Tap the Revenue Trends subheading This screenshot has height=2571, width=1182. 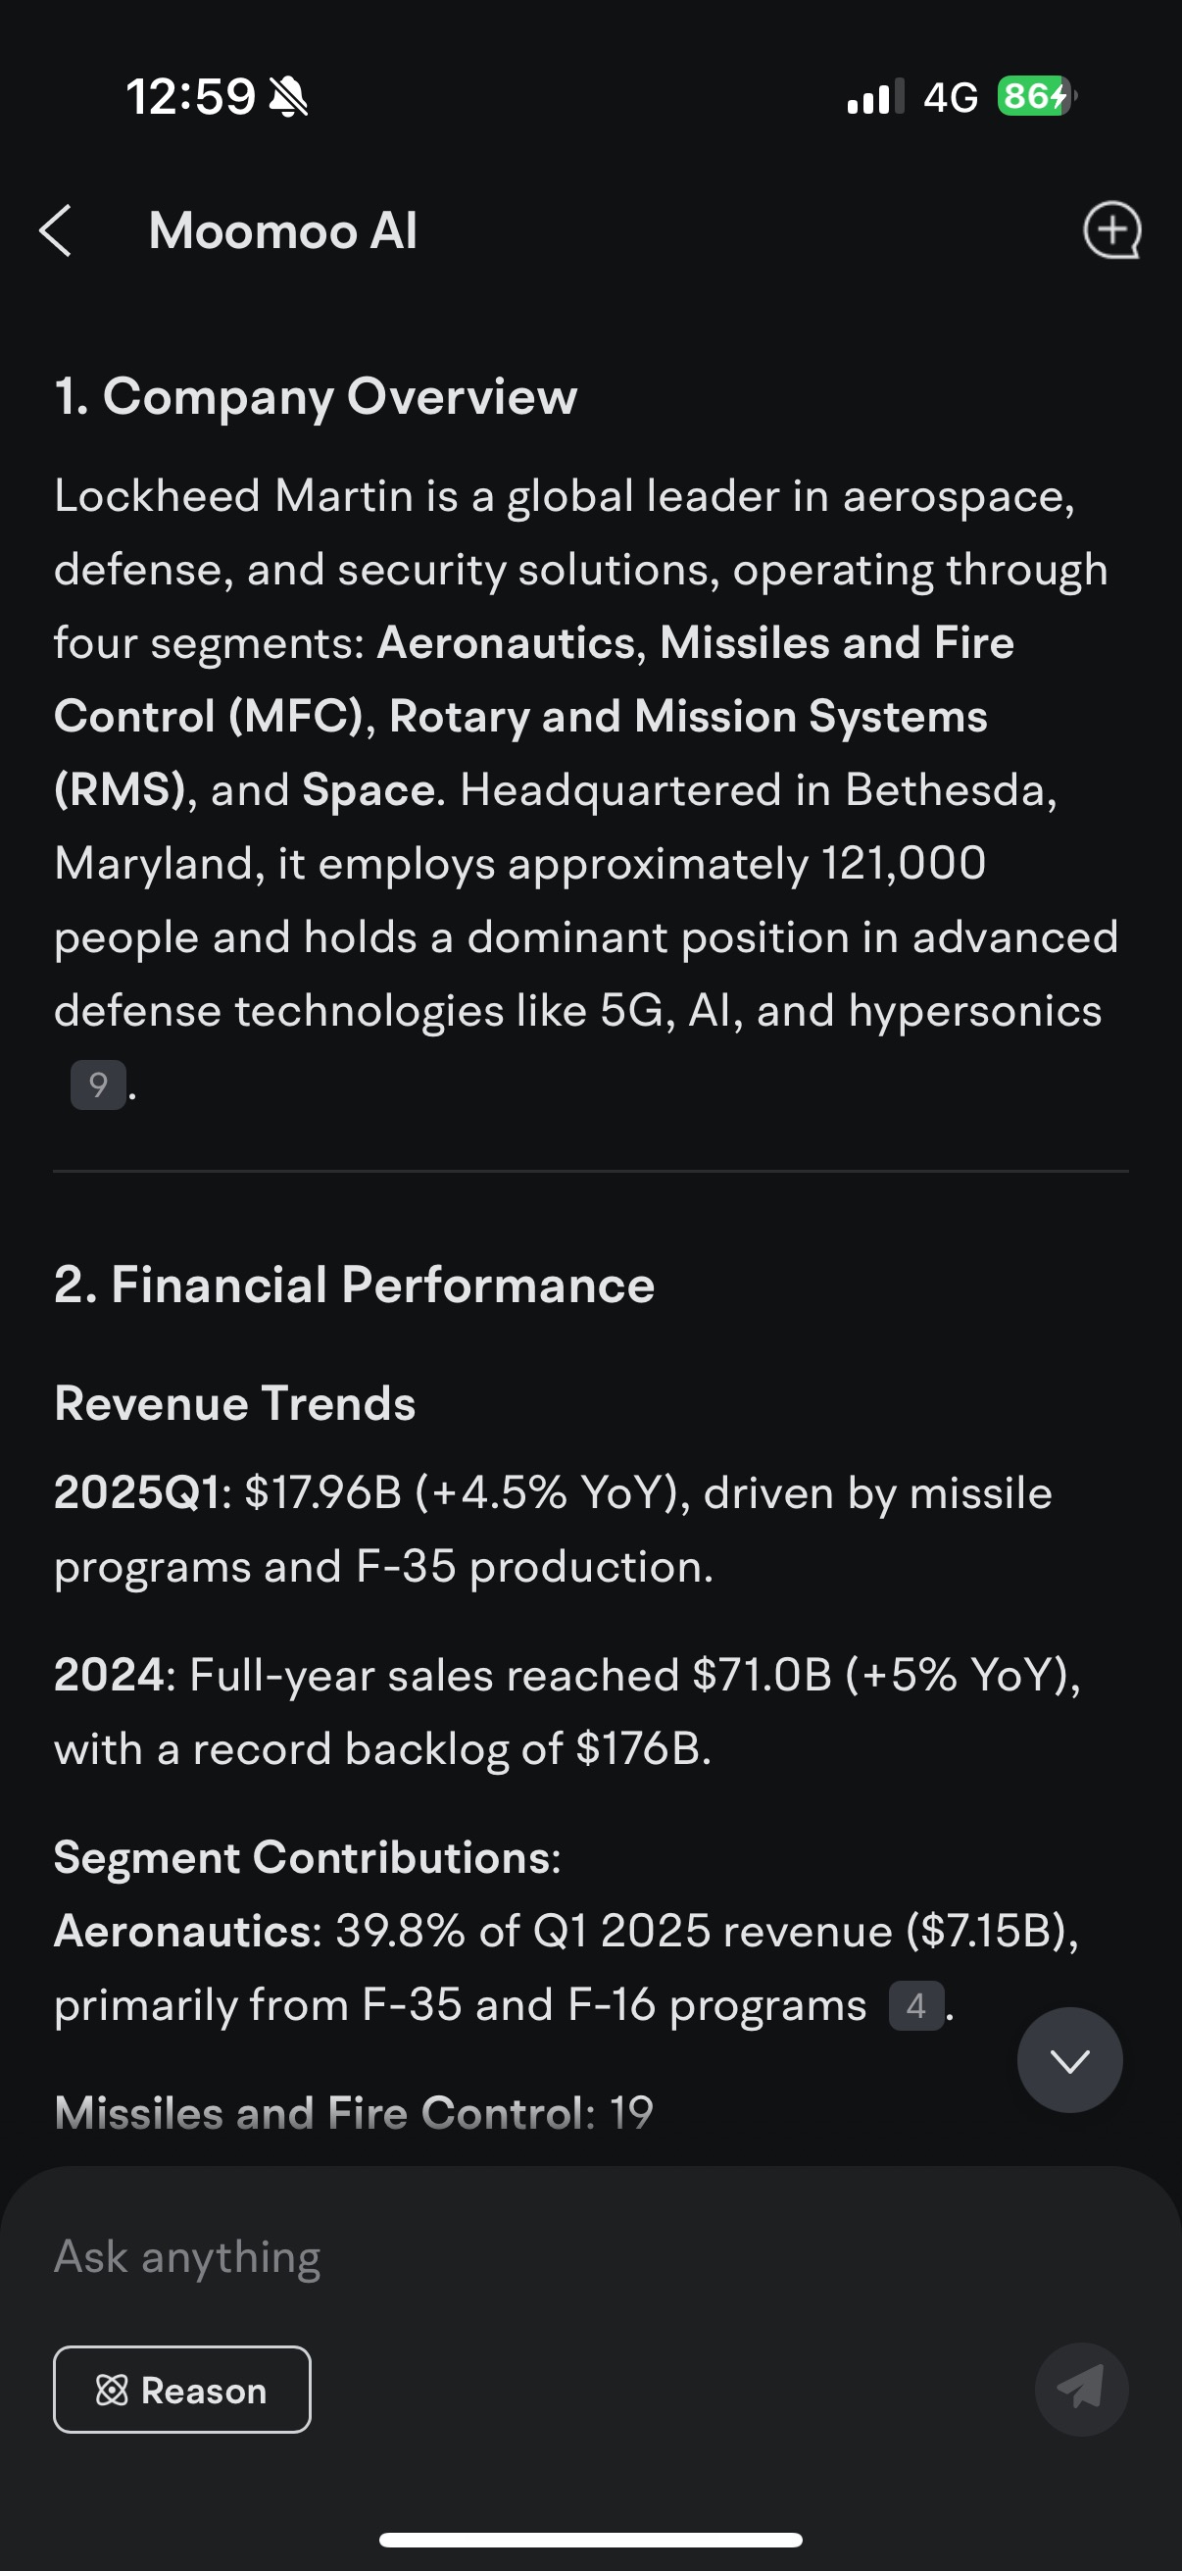234,1403
